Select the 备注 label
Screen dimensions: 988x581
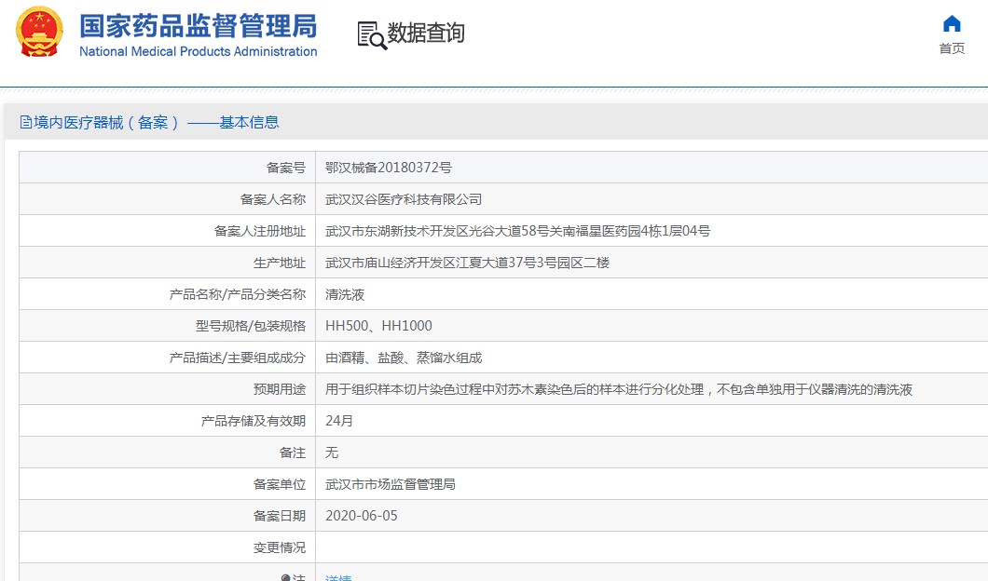pos(293,453)
